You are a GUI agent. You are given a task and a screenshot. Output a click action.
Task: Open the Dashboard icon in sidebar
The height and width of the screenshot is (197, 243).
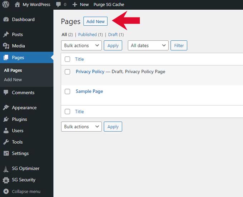pos(6,20)
